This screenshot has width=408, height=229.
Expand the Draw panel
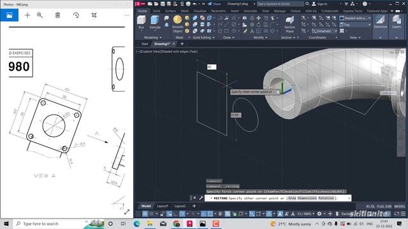(229, 38)
